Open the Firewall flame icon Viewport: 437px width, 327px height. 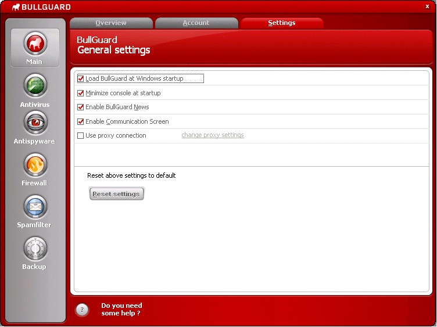(35, 165)
